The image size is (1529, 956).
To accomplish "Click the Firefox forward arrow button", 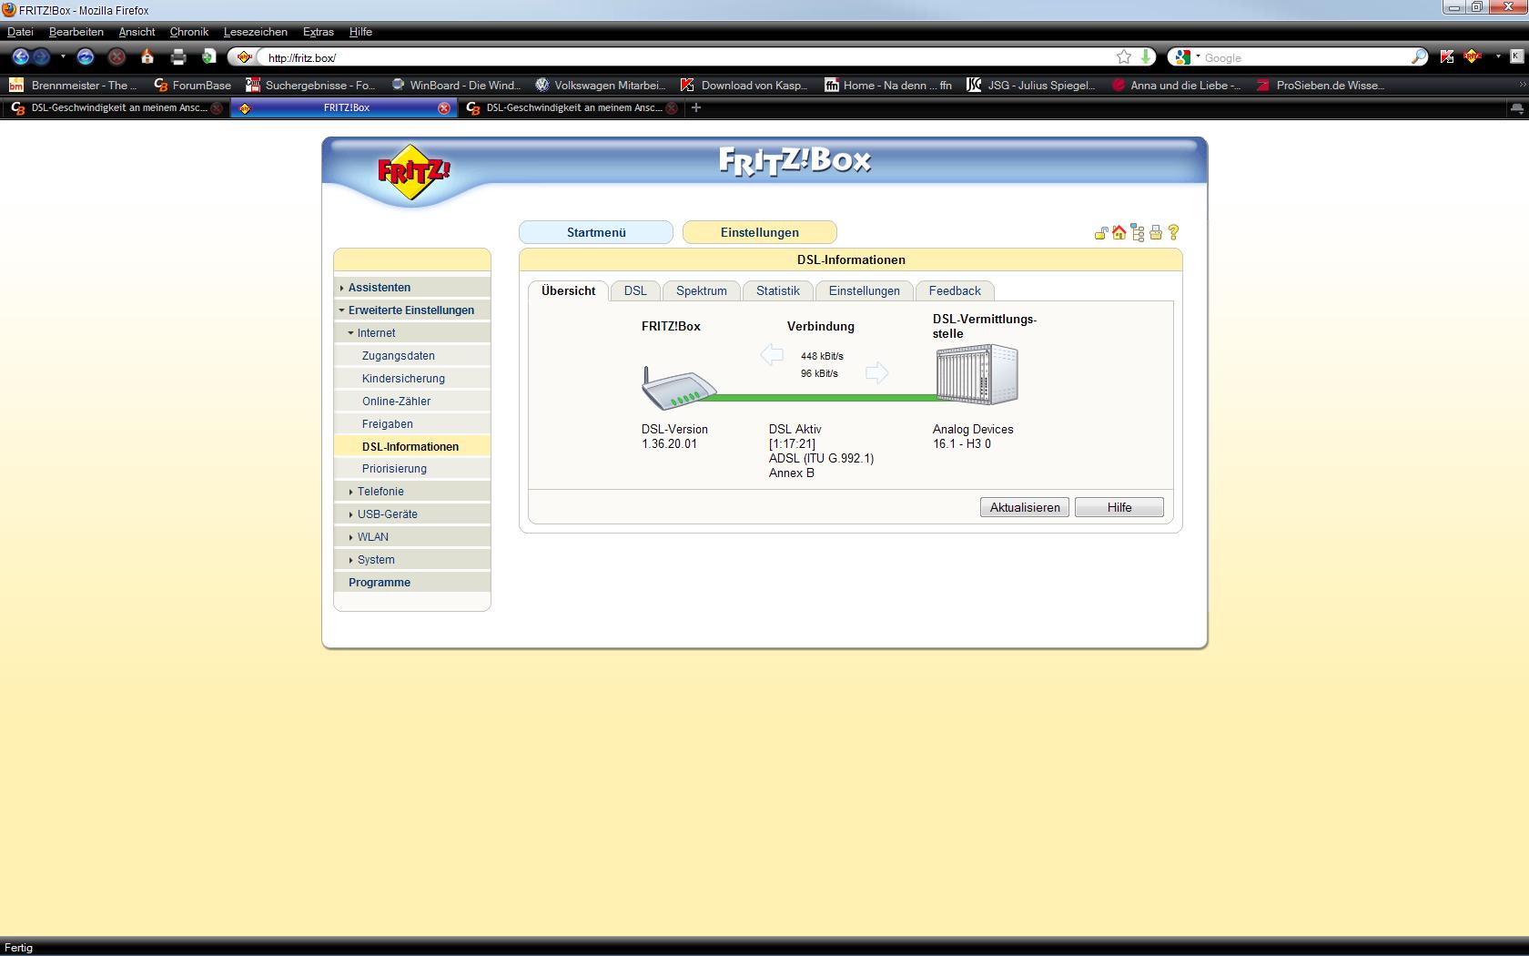I will click(42, 57).
